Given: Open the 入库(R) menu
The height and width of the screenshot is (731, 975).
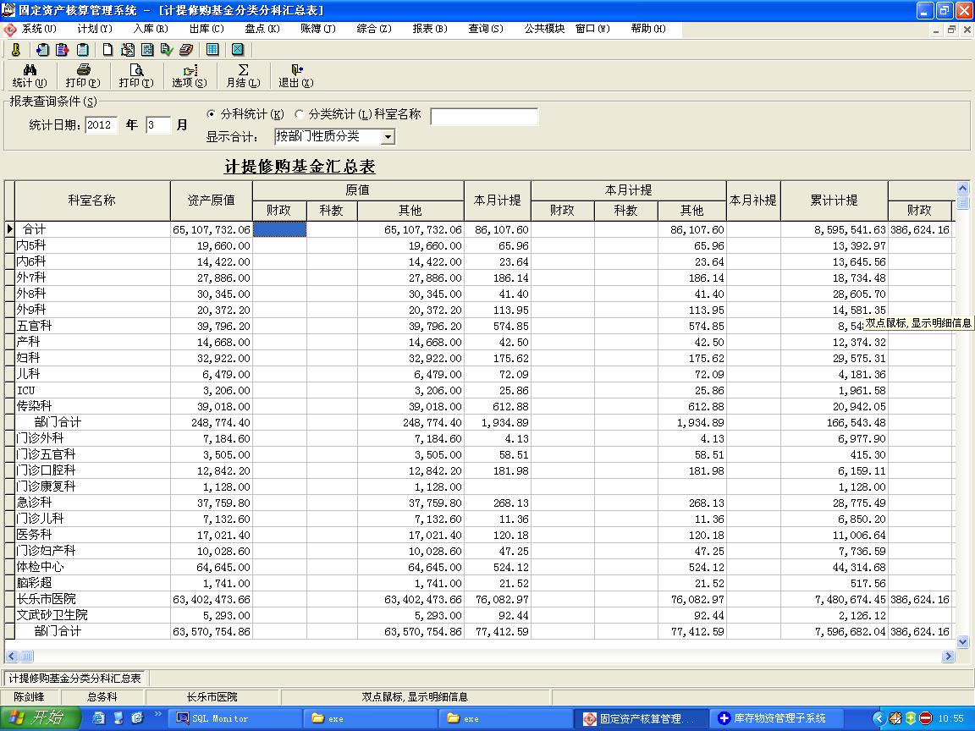Looking at the screenshot, I should click(151, 29).
